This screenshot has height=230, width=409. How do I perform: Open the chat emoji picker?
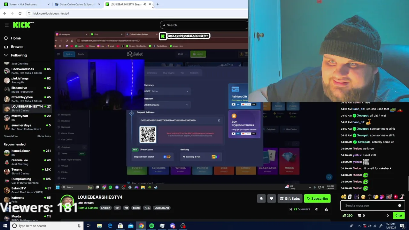399,205
